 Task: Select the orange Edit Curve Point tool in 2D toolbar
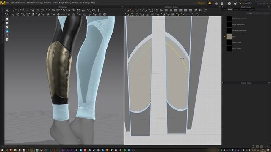tap(132, 11)
